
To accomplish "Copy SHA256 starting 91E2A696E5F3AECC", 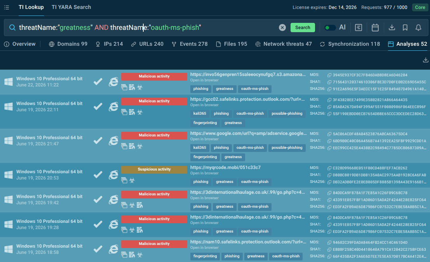I will (329, 89).
